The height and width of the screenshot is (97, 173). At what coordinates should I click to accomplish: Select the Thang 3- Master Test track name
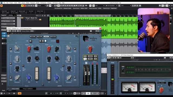[31, 18]
